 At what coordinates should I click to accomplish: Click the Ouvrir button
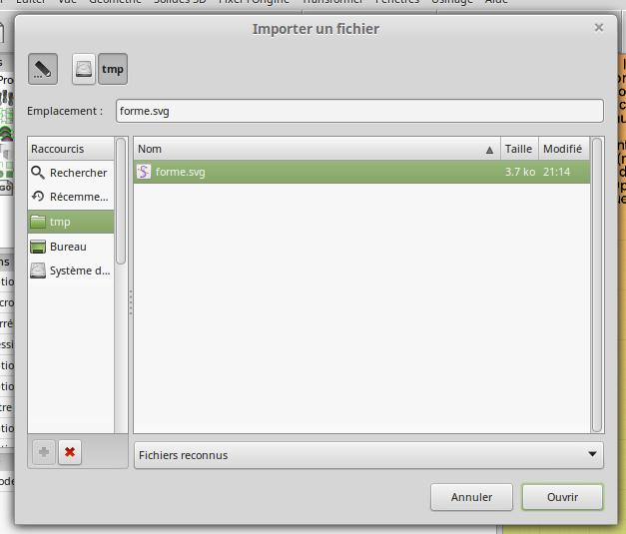pyautogui.click(x=562, y=497)
